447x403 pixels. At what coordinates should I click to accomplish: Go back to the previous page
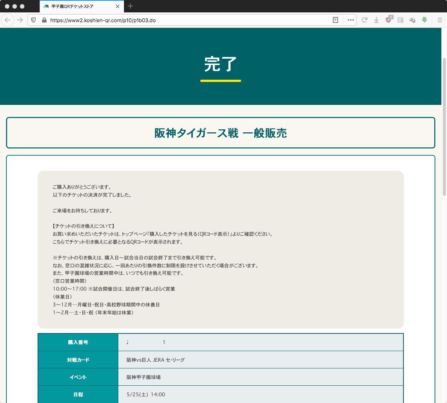click(x=8, y=20)
